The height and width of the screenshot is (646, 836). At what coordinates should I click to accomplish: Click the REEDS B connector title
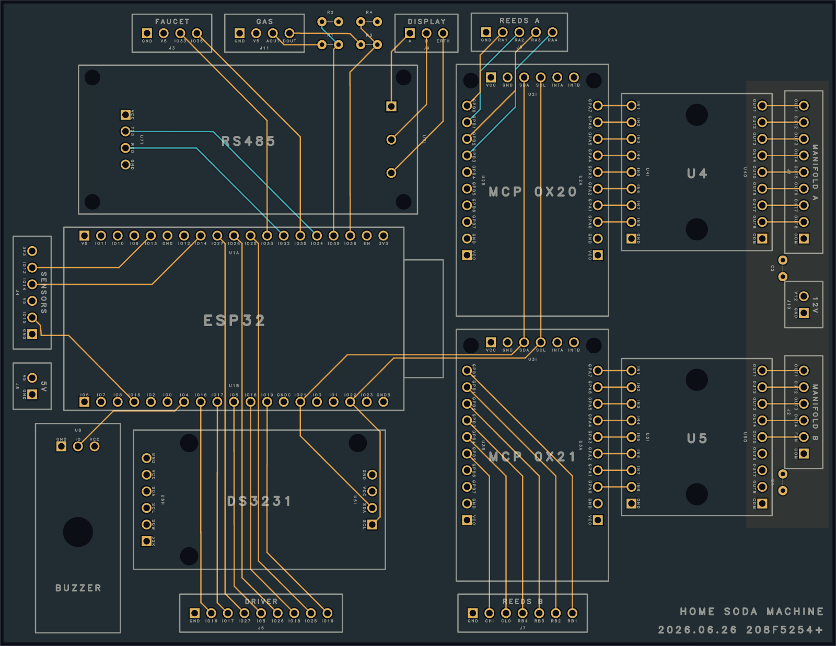[x=522, y=602]
